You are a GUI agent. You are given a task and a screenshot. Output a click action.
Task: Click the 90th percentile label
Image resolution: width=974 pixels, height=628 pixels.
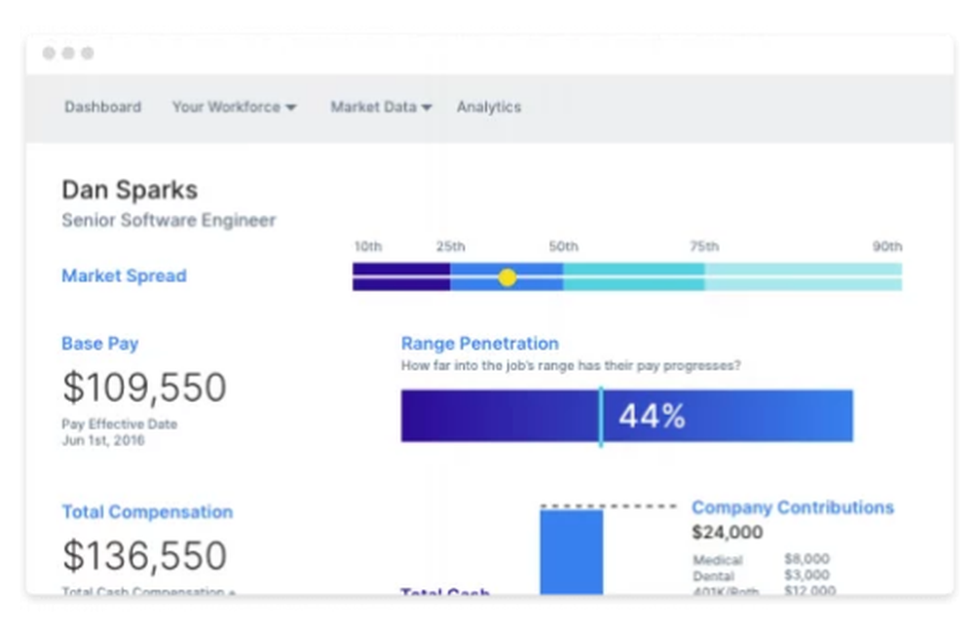pos(887,246)
